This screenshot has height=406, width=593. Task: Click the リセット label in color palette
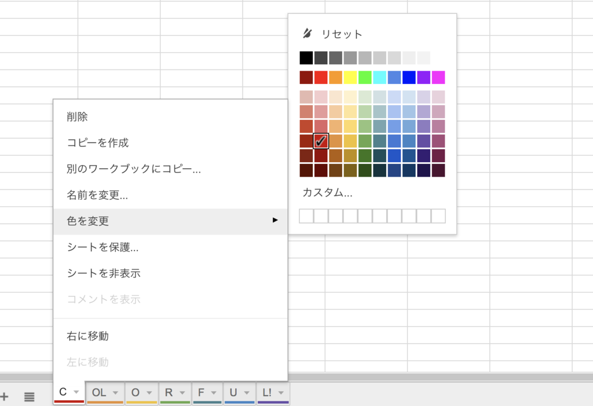(342, 34)
